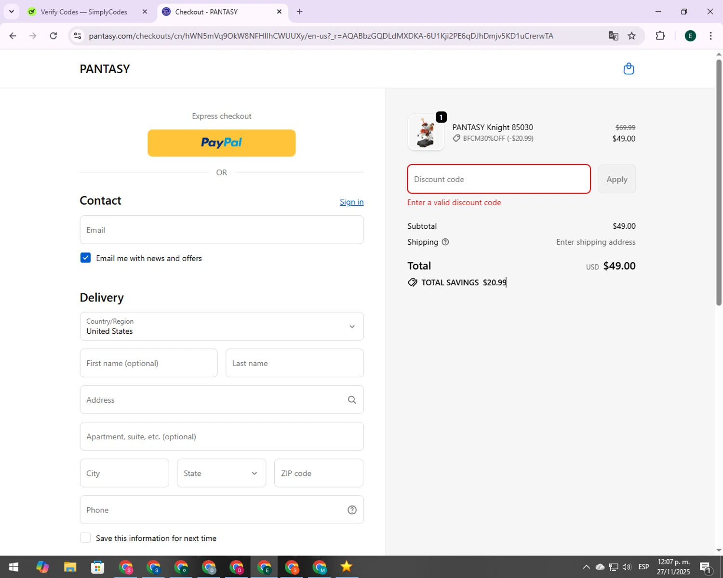Image resolution: width=723 pixels, height=578 pixels.
Task: Open the Chrome profile E avatar
Action: click(690, 36)
